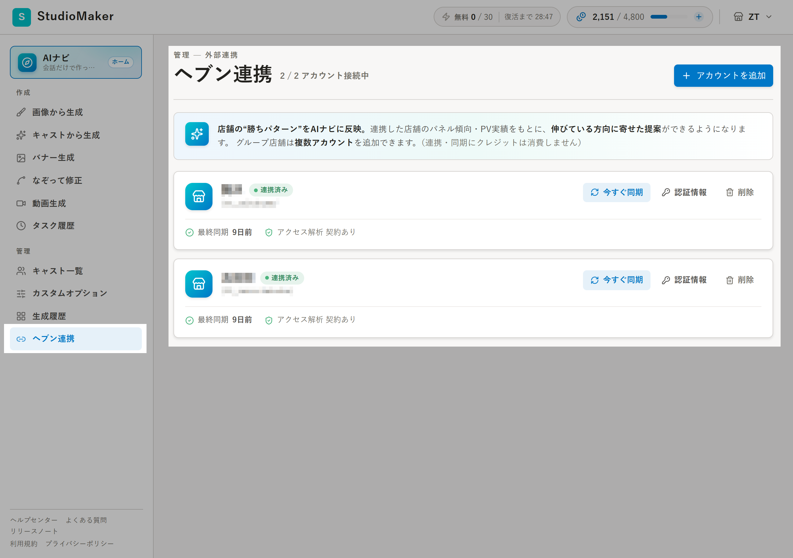Select ヘブン連携 in sidebar

[x=76, y=339]
